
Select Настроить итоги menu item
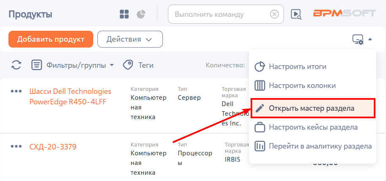(313, 67)
